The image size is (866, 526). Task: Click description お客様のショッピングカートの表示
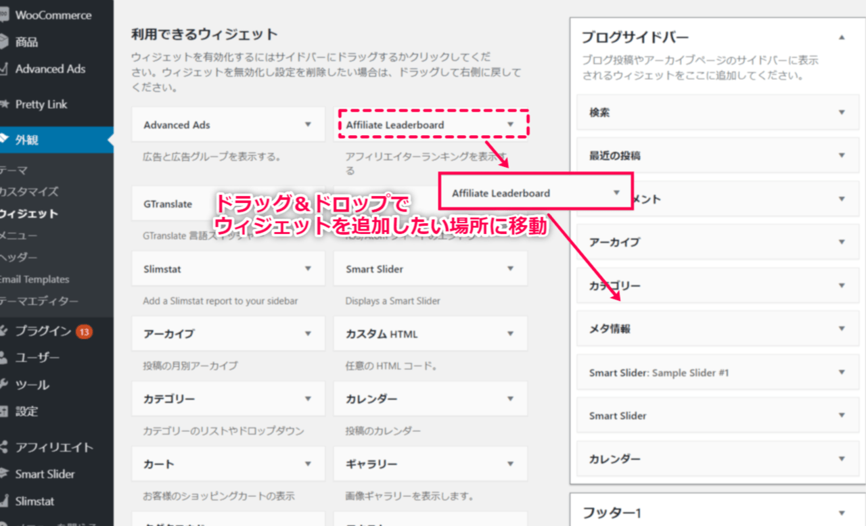219,496
